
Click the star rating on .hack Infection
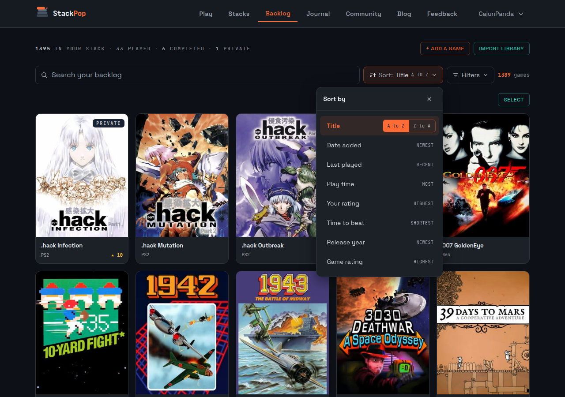tap(117, 255)
